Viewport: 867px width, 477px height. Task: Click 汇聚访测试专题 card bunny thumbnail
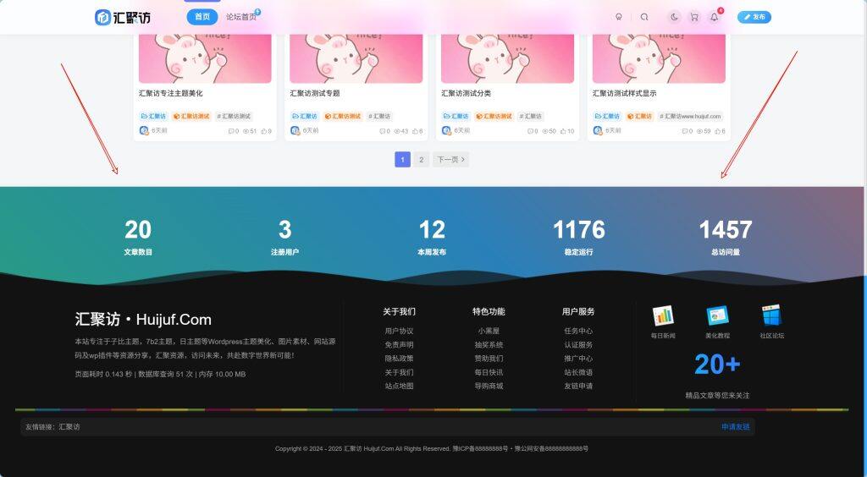pos(356,58)
